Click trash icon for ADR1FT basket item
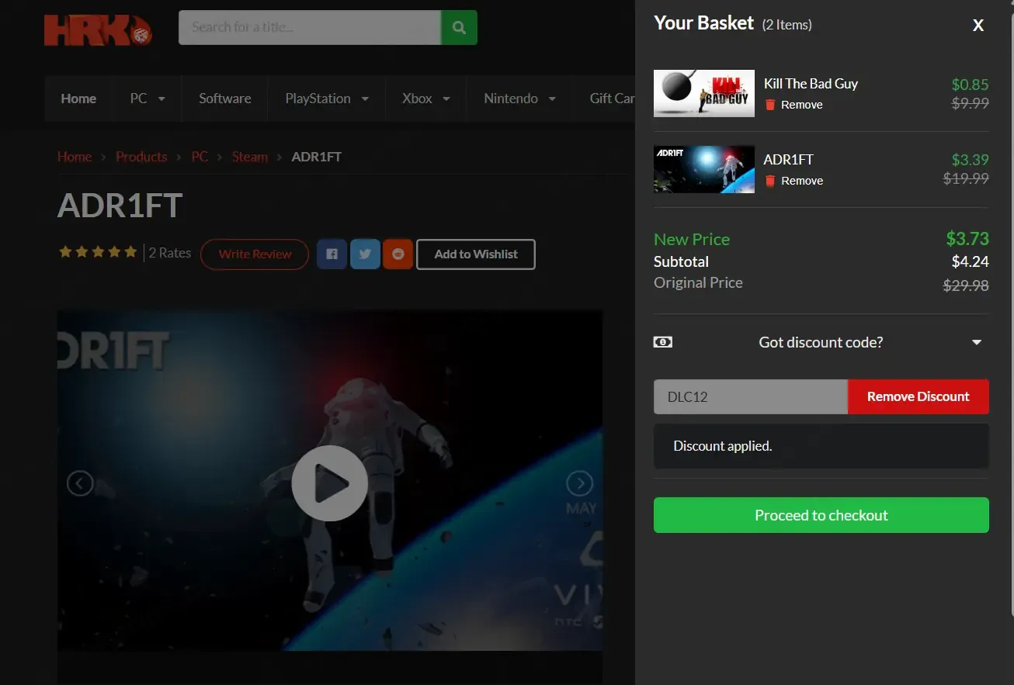This screenshot has height=685, width=1014. (770, 181)
